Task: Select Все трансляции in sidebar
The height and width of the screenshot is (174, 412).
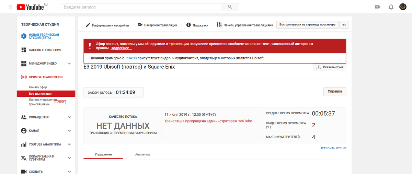Action: [x=46, y=94]
